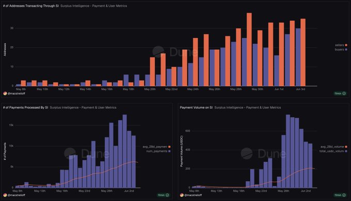Select the tallest orange sellers bar in addresses chart
This screenshot has width=351, height=201.
249,49
